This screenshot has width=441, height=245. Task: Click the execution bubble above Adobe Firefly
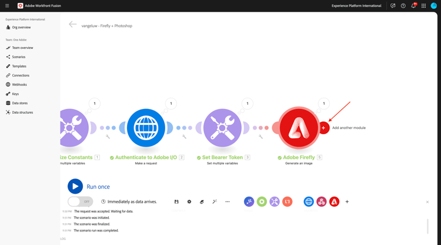pos(324,104)
